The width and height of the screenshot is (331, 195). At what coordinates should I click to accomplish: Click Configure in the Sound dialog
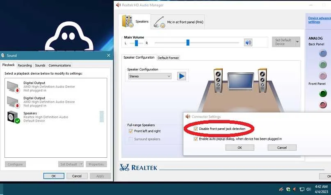click(x=15, y=164)
